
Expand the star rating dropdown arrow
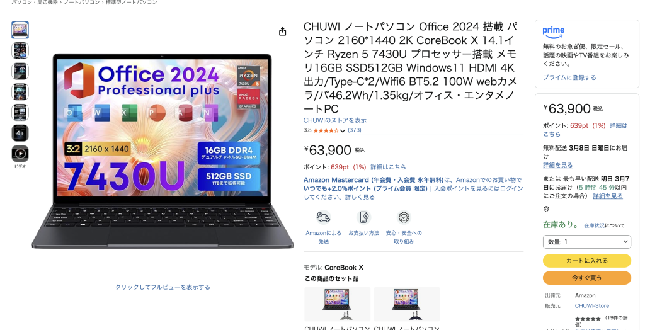[x=342, y=130]
